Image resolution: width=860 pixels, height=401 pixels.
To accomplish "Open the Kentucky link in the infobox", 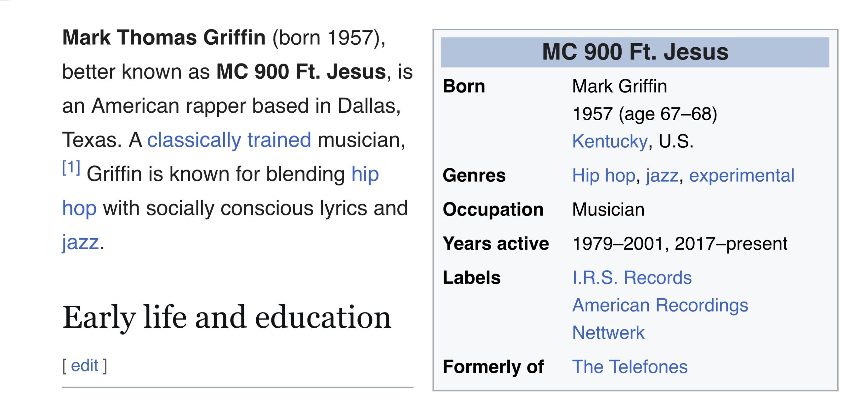I will click(x=610, y=141).
